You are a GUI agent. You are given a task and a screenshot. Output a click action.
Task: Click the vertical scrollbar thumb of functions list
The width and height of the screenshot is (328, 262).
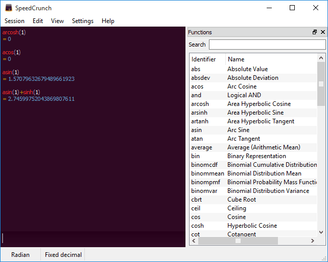tap(321, 84)
